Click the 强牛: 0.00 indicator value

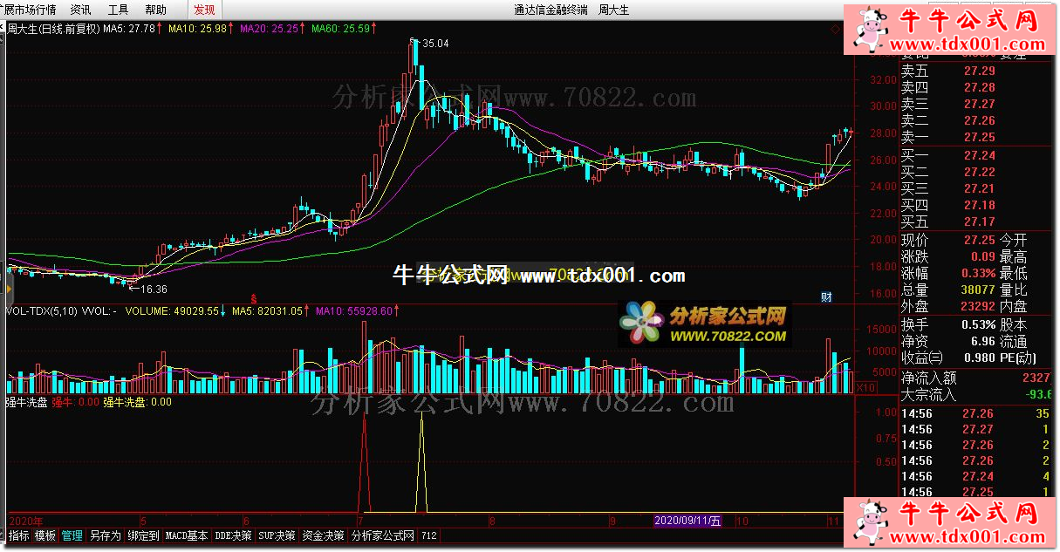(x=75, y=402)
